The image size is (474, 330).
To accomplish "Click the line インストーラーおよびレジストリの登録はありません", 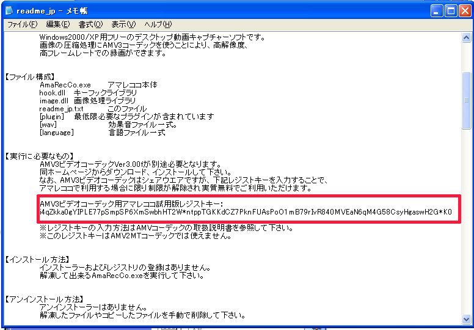I will coord(125,268).
